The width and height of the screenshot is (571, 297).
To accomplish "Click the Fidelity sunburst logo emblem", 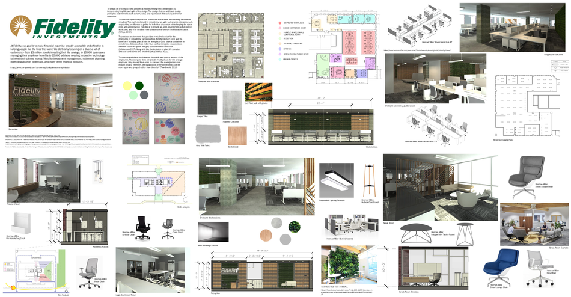I will [20, 27].
